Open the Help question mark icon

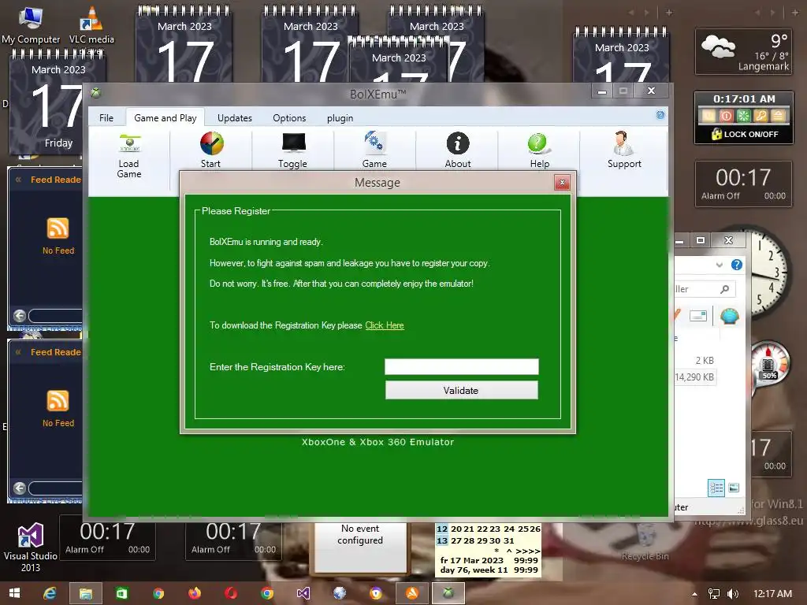click(538, 143)
